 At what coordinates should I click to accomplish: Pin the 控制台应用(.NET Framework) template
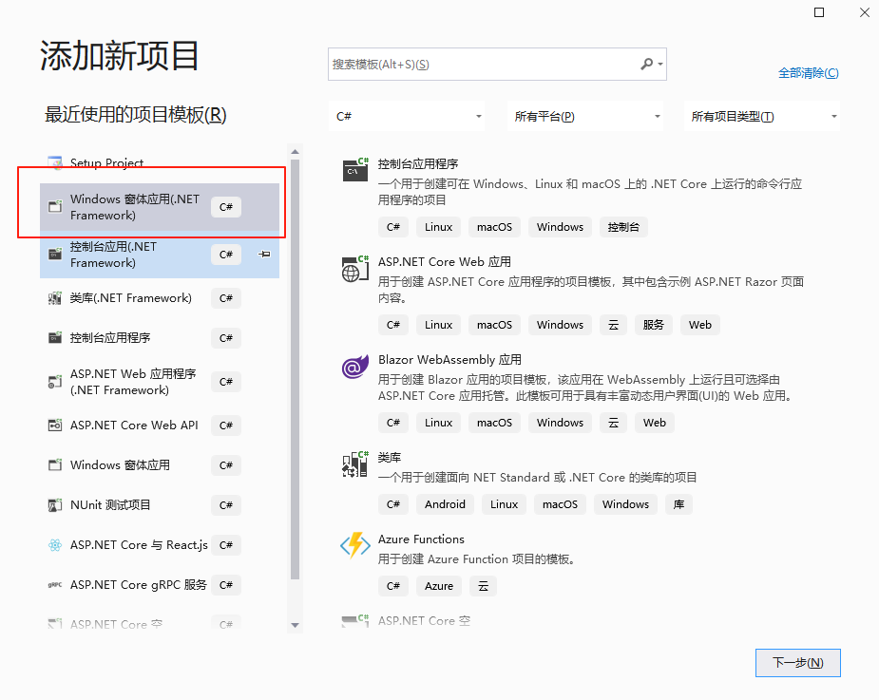click(264, 255)
